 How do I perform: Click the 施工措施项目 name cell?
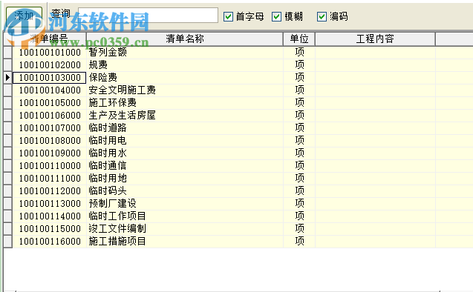click(x=185, y=242)
